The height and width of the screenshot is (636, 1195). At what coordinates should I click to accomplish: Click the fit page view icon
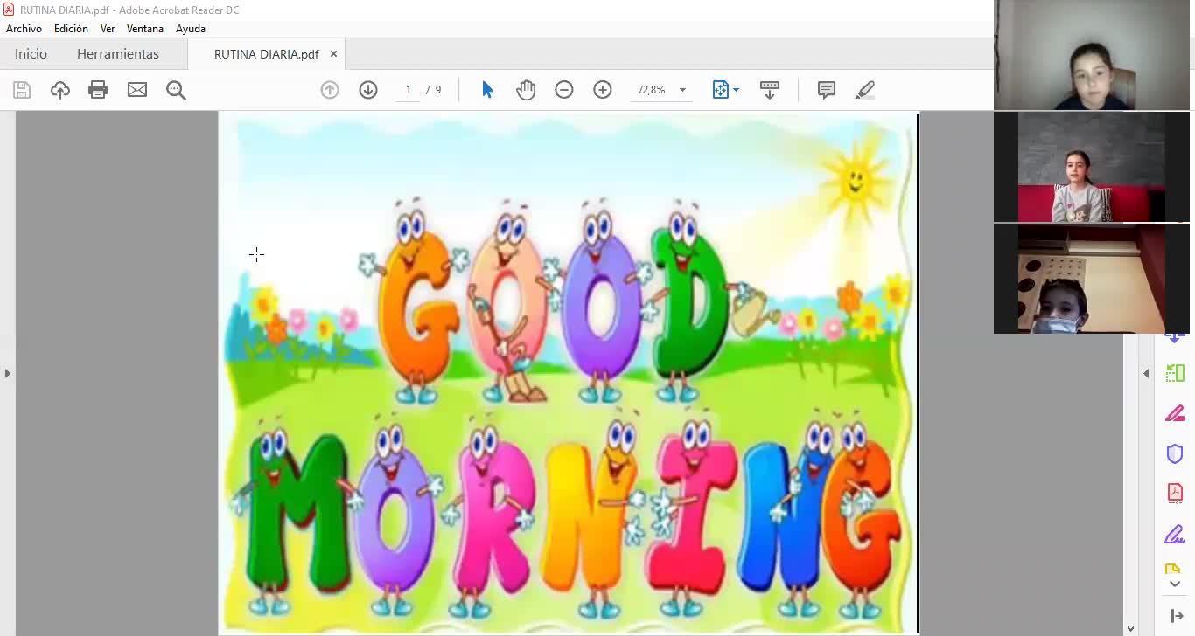pyautogui.click(x=721, y=90)
